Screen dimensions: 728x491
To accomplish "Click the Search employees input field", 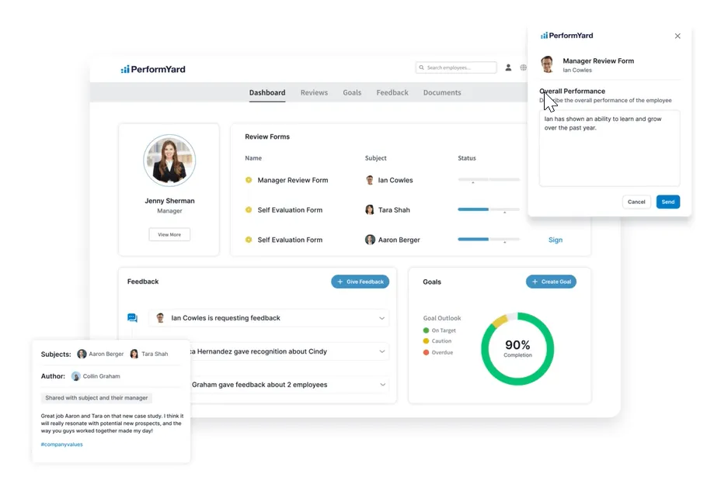I will pyautogui.click(x=456, y=67).
